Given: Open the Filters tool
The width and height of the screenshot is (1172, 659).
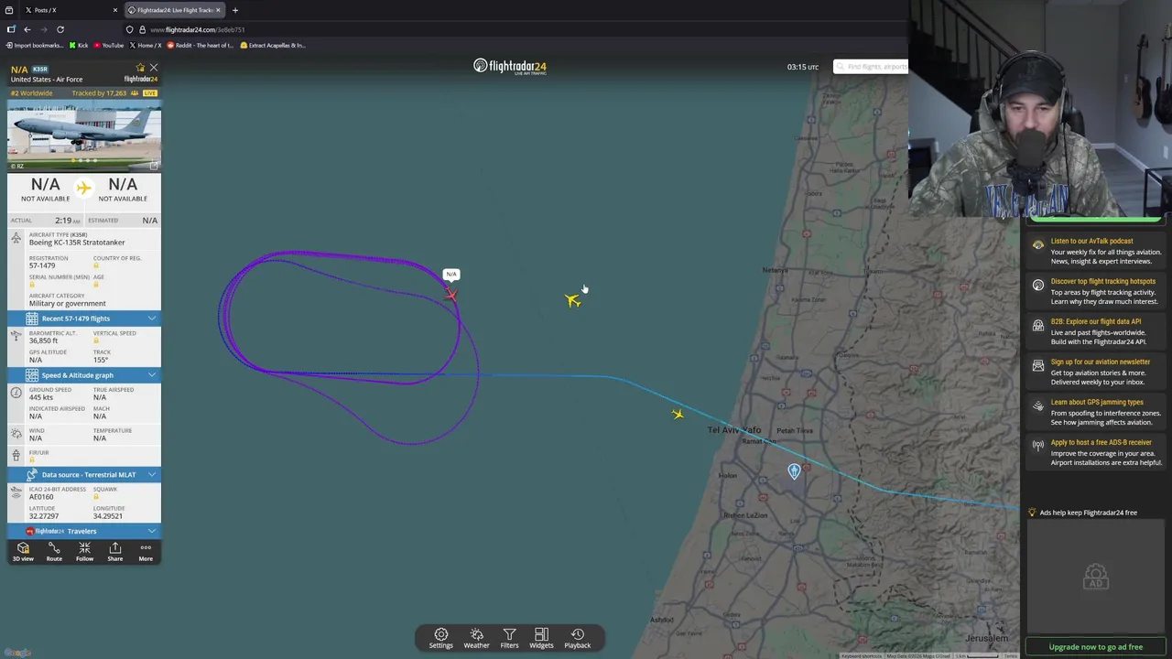Looking at the screenshot, I should coord(509,638).
